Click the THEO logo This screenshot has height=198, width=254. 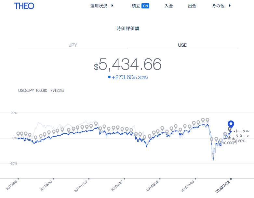[x=24, y=6]
